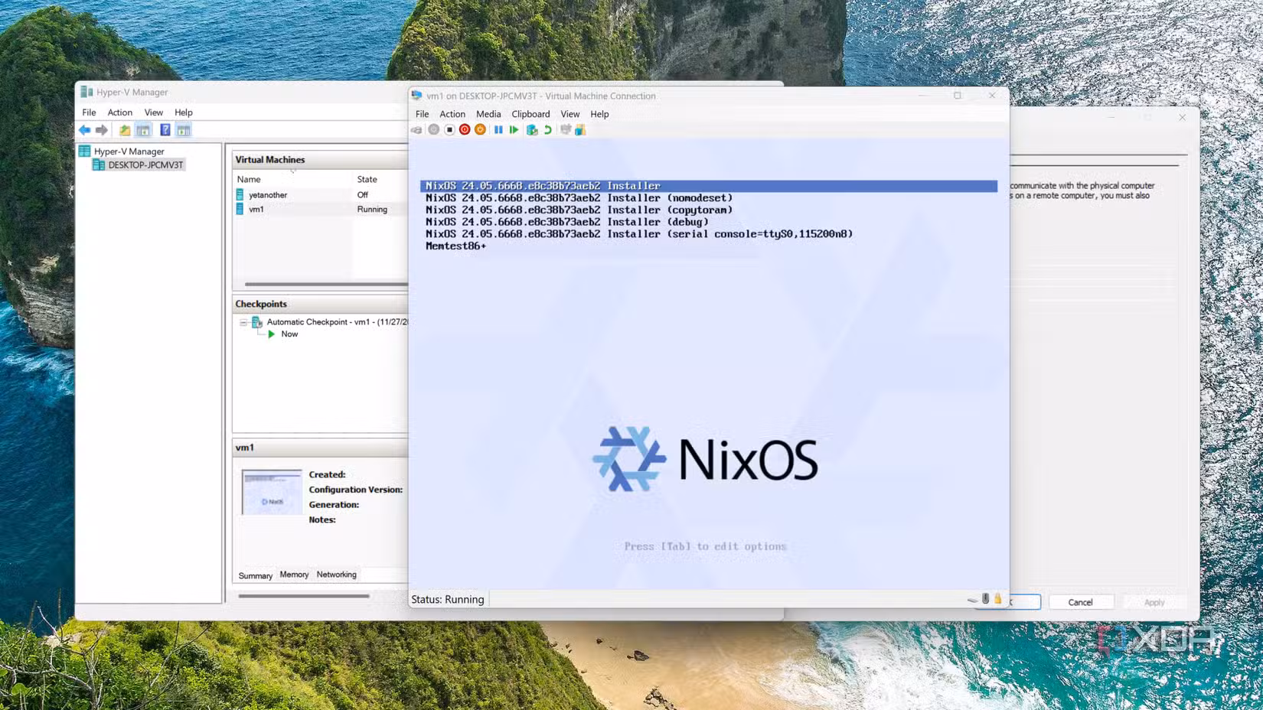Select the NixOS Installer (debug) boot entry
Image resolution: width=1263 pixels, height=710 pixels.
(567, 222)
